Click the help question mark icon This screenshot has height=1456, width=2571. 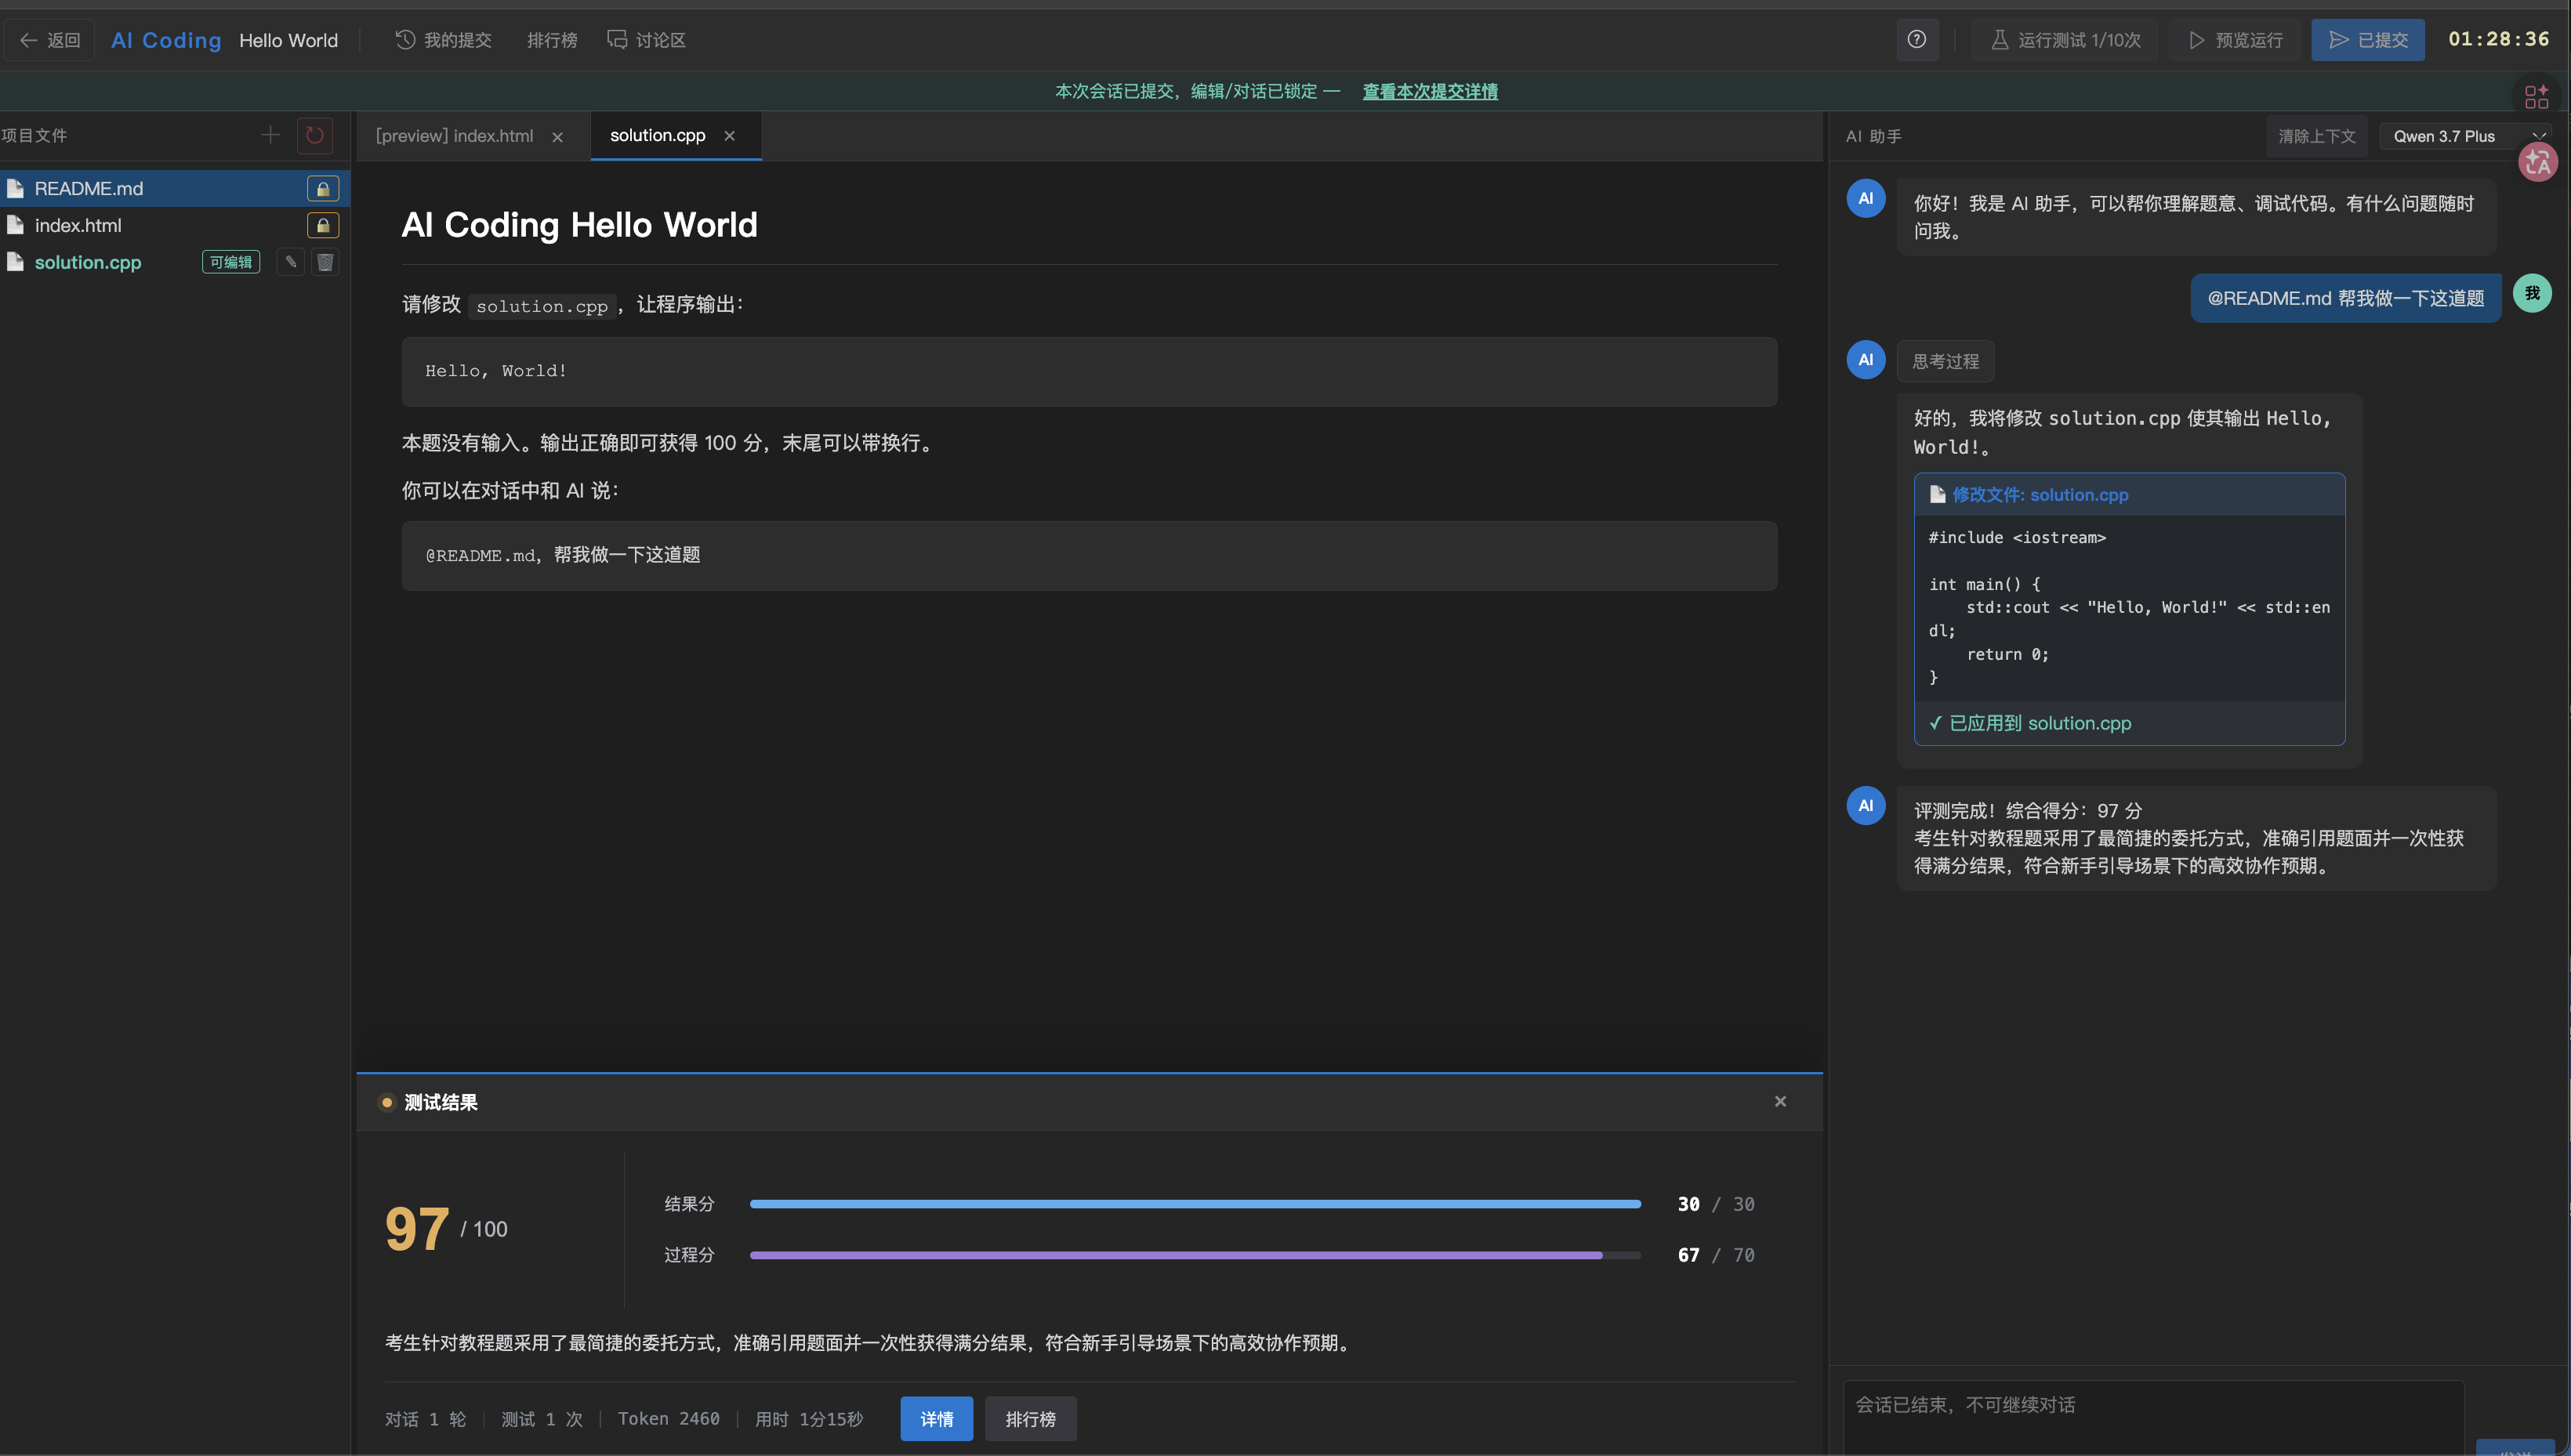click(1916, 40)
